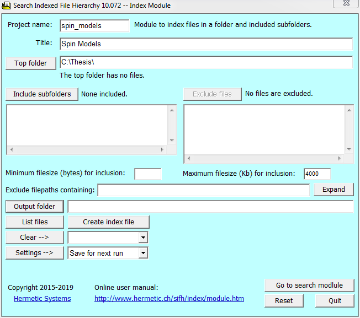Viewport: 360px width, 318px height.
Task: Click the Include subfolders button
Action: (42, 94)
